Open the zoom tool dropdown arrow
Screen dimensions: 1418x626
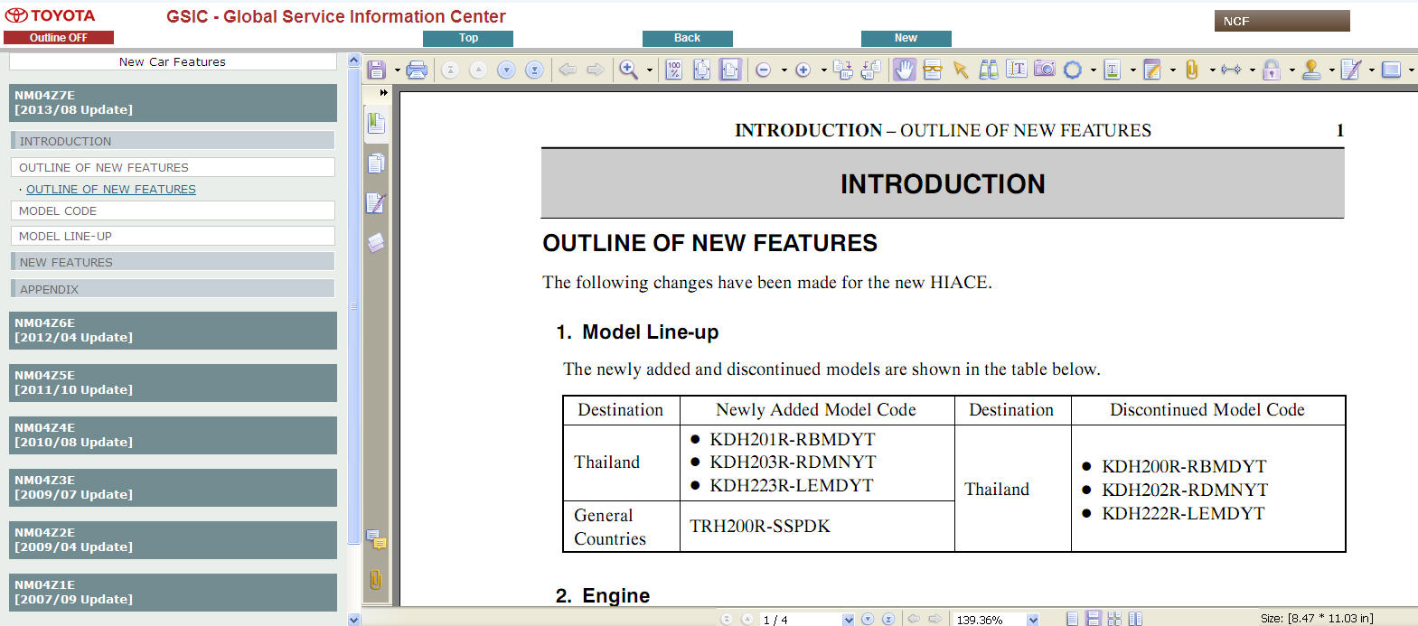pyautogui.click(x=650, y=70)
